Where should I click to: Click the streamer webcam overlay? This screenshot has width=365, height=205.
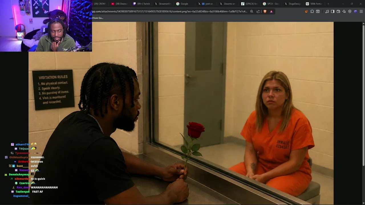(x=46, y=26)
